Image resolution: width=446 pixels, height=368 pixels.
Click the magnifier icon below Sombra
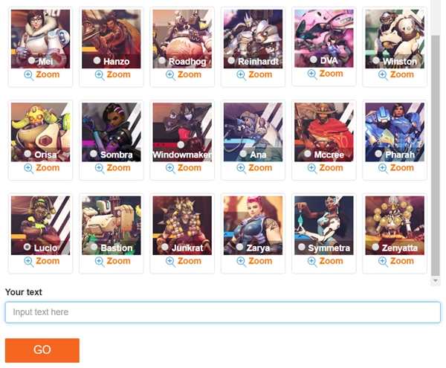[x=100, y=169]
